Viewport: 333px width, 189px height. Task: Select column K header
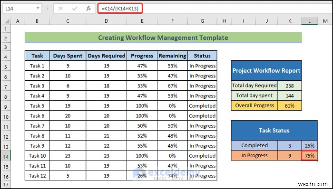[289, 21]
